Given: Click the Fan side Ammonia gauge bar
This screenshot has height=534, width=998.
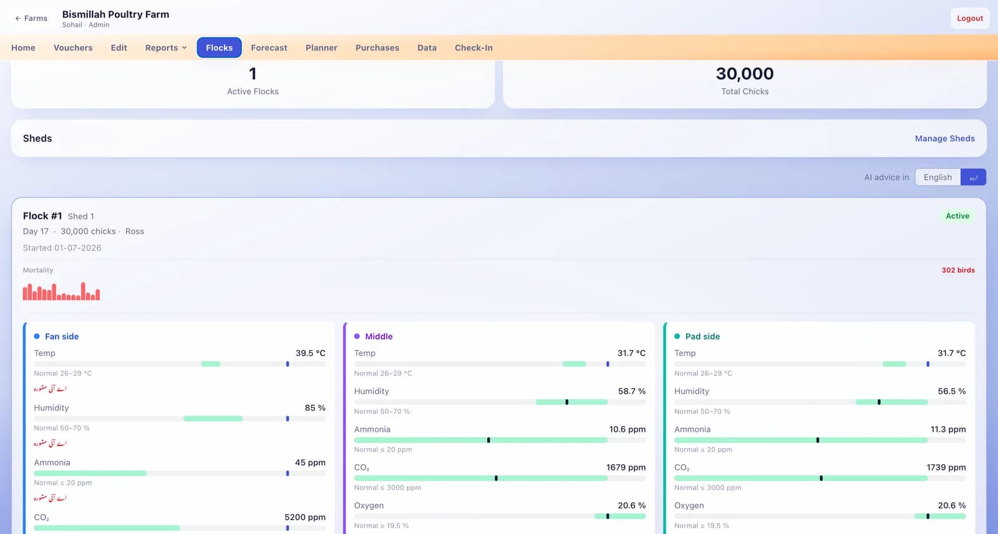Looking at the screenshot, I should 180,474.
